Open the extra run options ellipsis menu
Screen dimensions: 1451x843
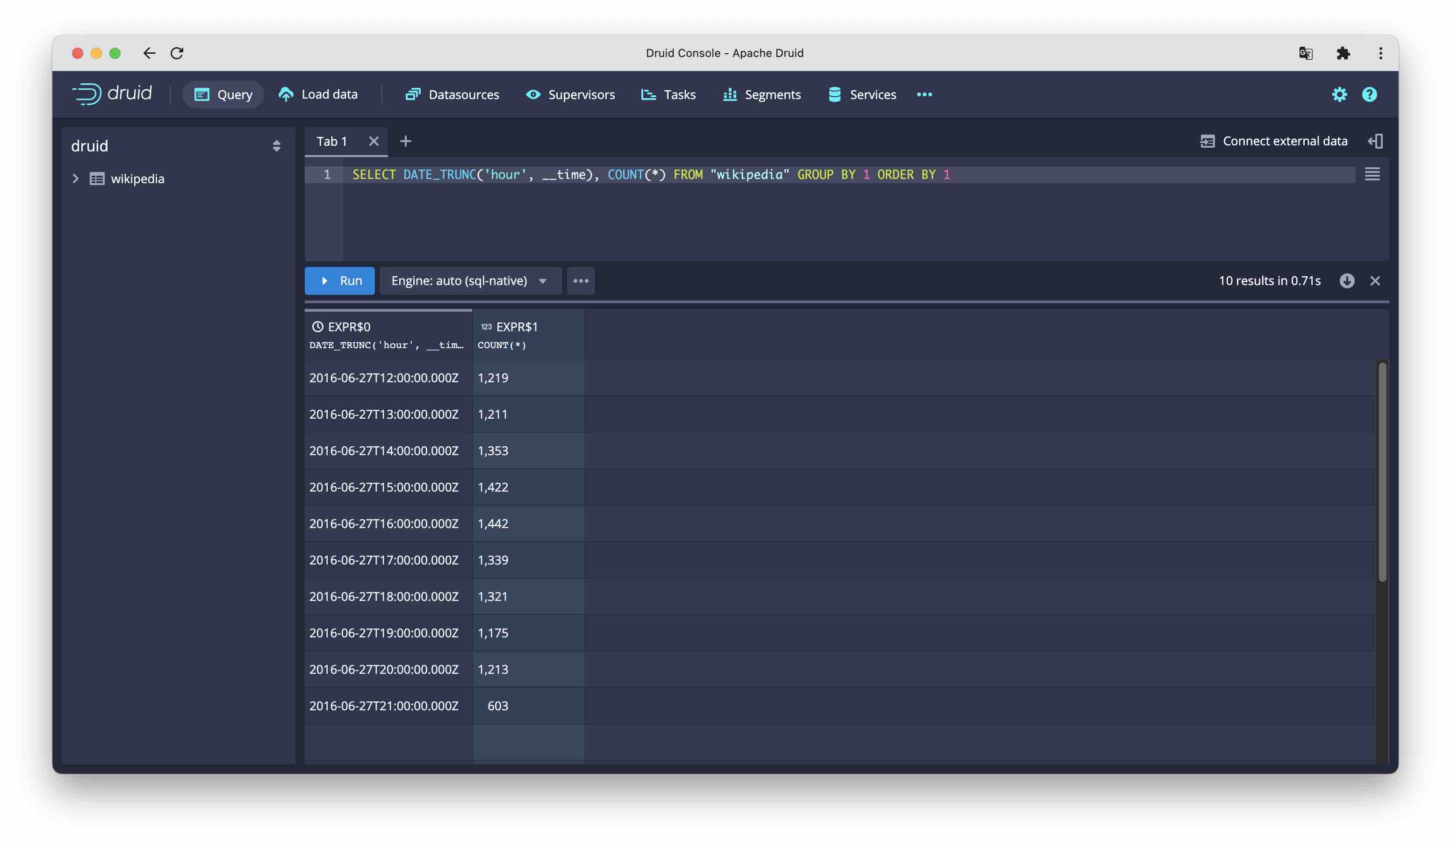581,281
